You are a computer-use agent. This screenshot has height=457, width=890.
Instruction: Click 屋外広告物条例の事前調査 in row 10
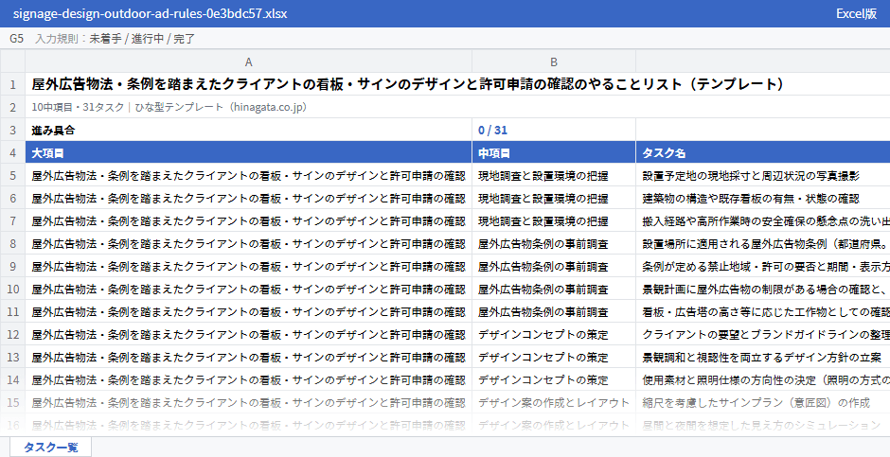(554, 289)
